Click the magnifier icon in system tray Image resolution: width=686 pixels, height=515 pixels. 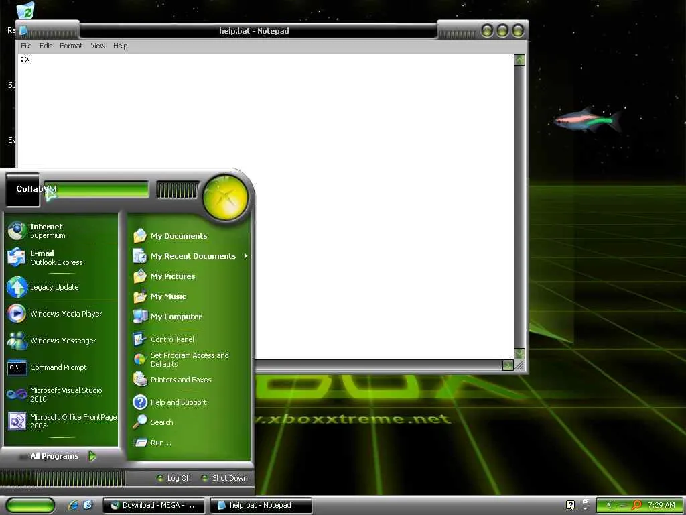(x=636, y=506)
